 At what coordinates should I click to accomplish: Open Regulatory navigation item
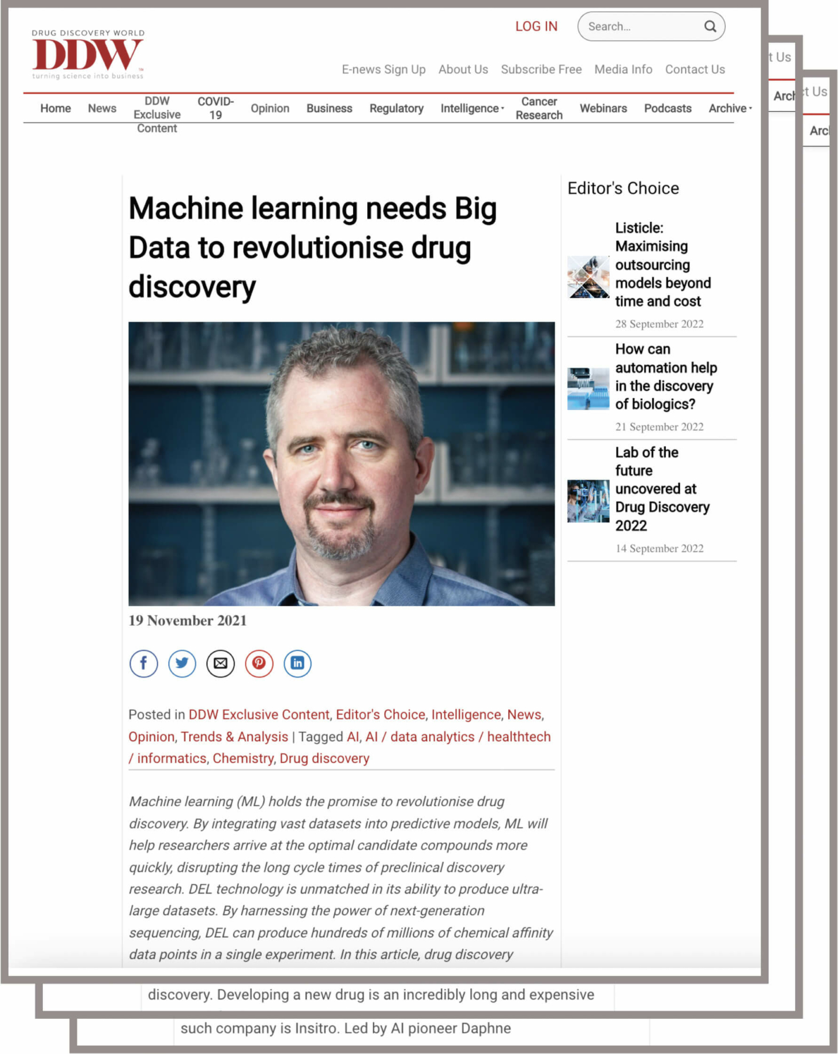[396, 108]
